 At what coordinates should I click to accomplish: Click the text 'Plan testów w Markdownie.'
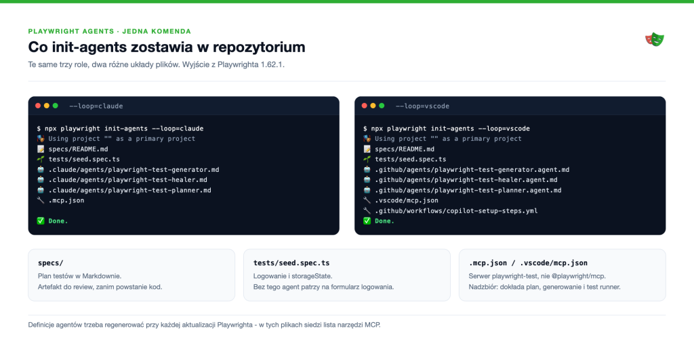80,276
